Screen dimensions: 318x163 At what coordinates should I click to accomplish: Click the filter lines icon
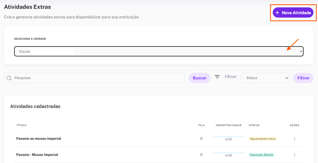click(217, 77)
